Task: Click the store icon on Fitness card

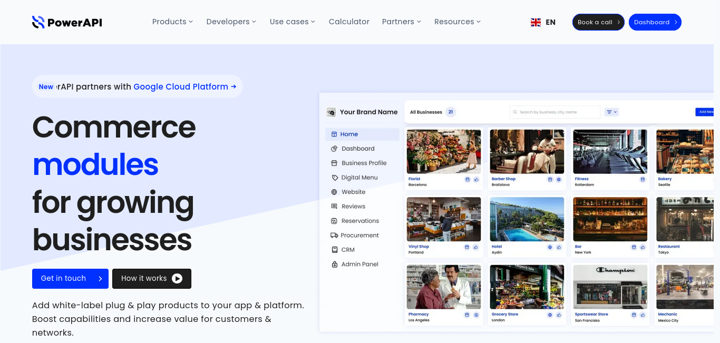Action: 643,180
